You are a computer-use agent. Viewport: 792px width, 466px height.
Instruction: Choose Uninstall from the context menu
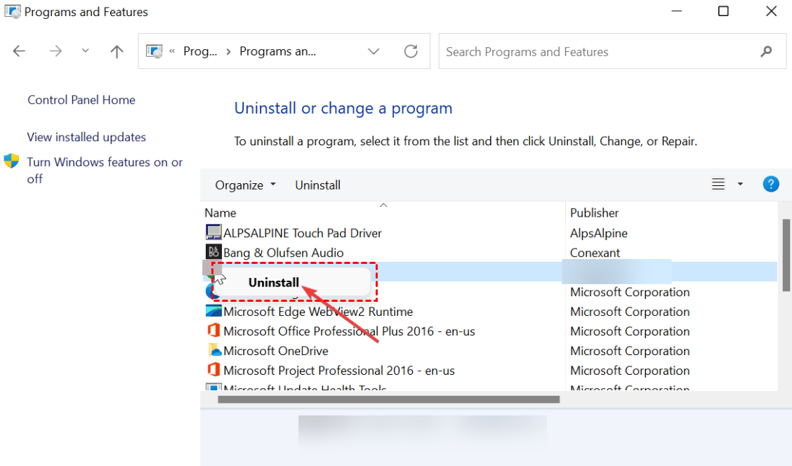point(274,282)
